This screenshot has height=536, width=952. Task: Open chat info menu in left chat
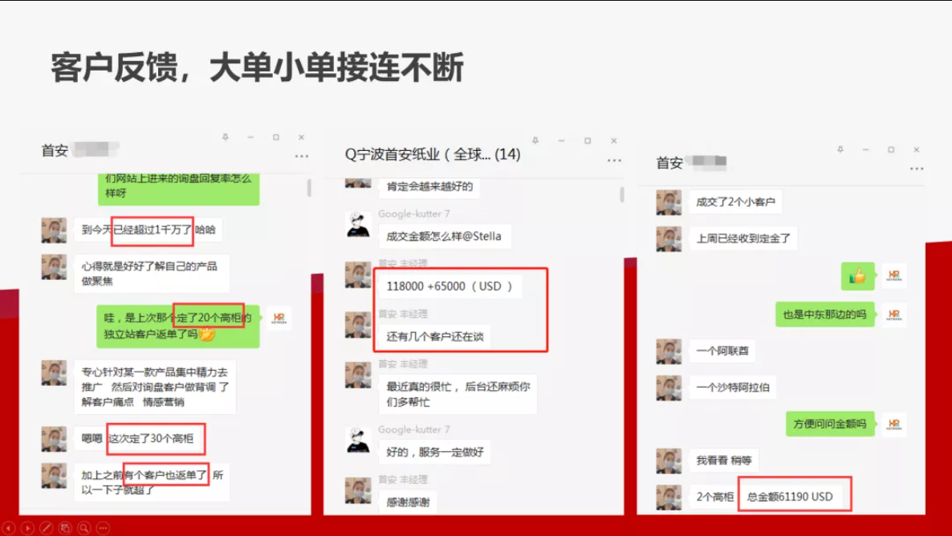click(x=302, y=156)
